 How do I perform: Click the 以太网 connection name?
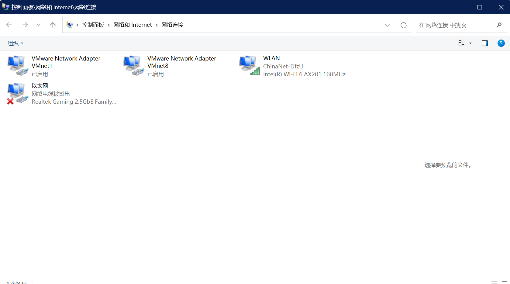click(x=40, y=86)
